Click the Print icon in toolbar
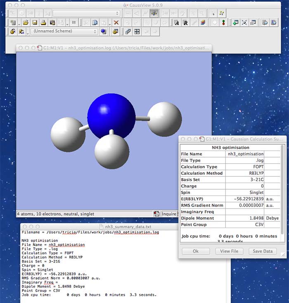The height and width of the screenshot is (303, 289). [43, 22]
